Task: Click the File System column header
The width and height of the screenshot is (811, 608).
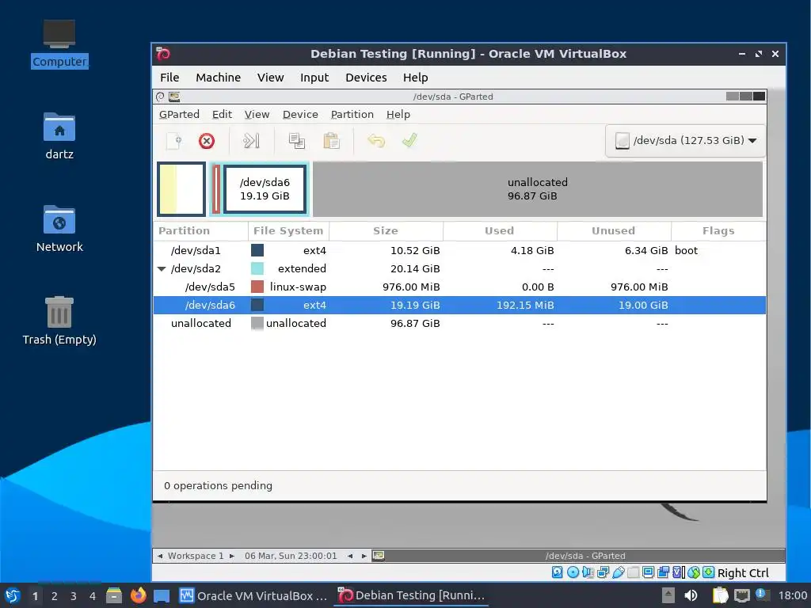Action: tap(288, 230)
